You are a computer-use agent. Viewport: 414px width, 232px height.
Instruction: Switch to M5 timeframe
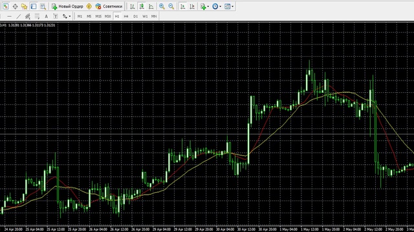(x=89, y=16)
